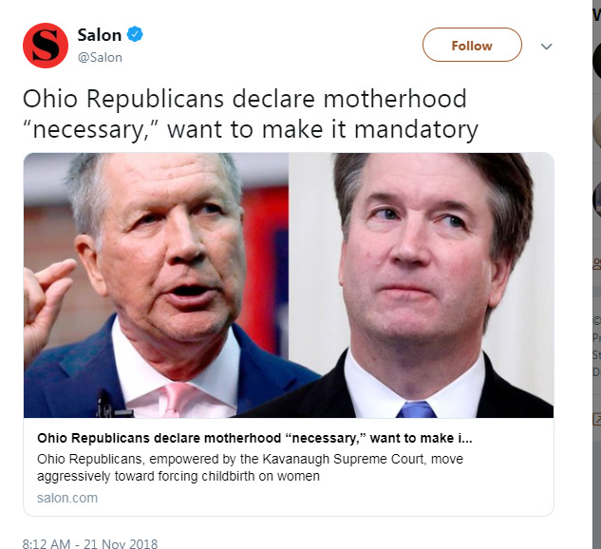Click the top dark avatar in right sidebar
The width and height of the screenshot is (601, 549).
point(597,61)
